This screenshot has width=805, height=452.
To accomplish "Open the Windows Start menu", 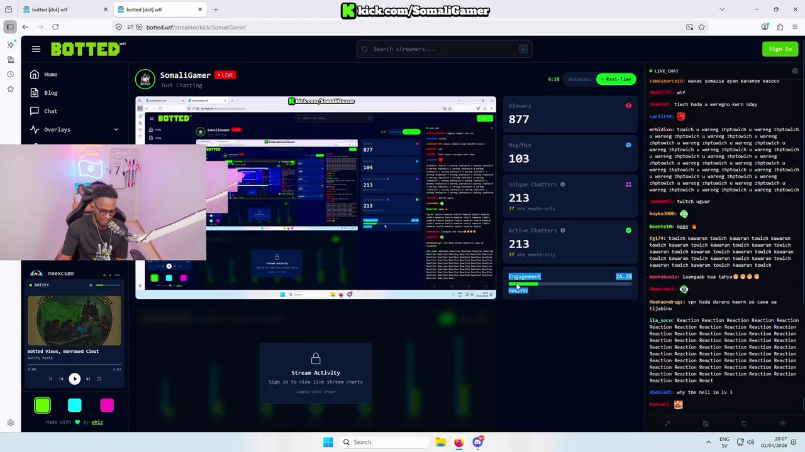I will (x=328, y=442).
